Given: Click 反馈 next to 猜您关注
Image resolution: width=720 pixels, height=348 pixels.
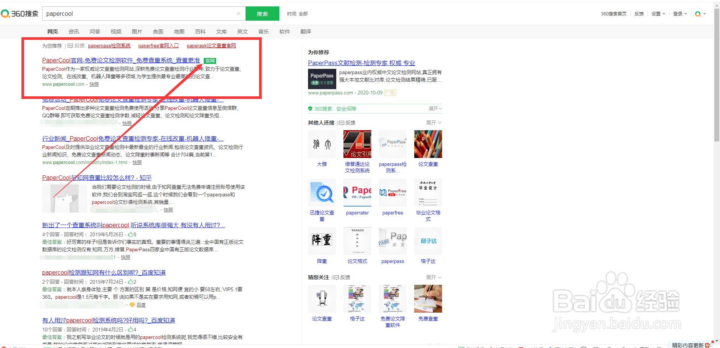Looking at the screenshot, I should pos(342,277).
